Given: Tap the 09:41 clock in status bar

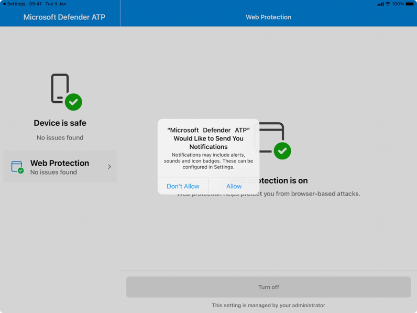Looking at the screenshot, I should [36, 4].
